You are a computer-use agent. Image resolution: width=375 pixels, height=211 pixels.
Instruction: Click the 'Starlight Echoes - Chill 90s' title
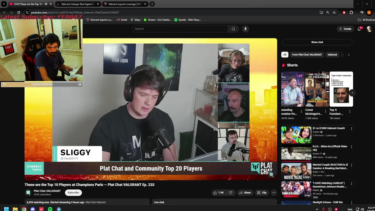click(x=328, y=202)
